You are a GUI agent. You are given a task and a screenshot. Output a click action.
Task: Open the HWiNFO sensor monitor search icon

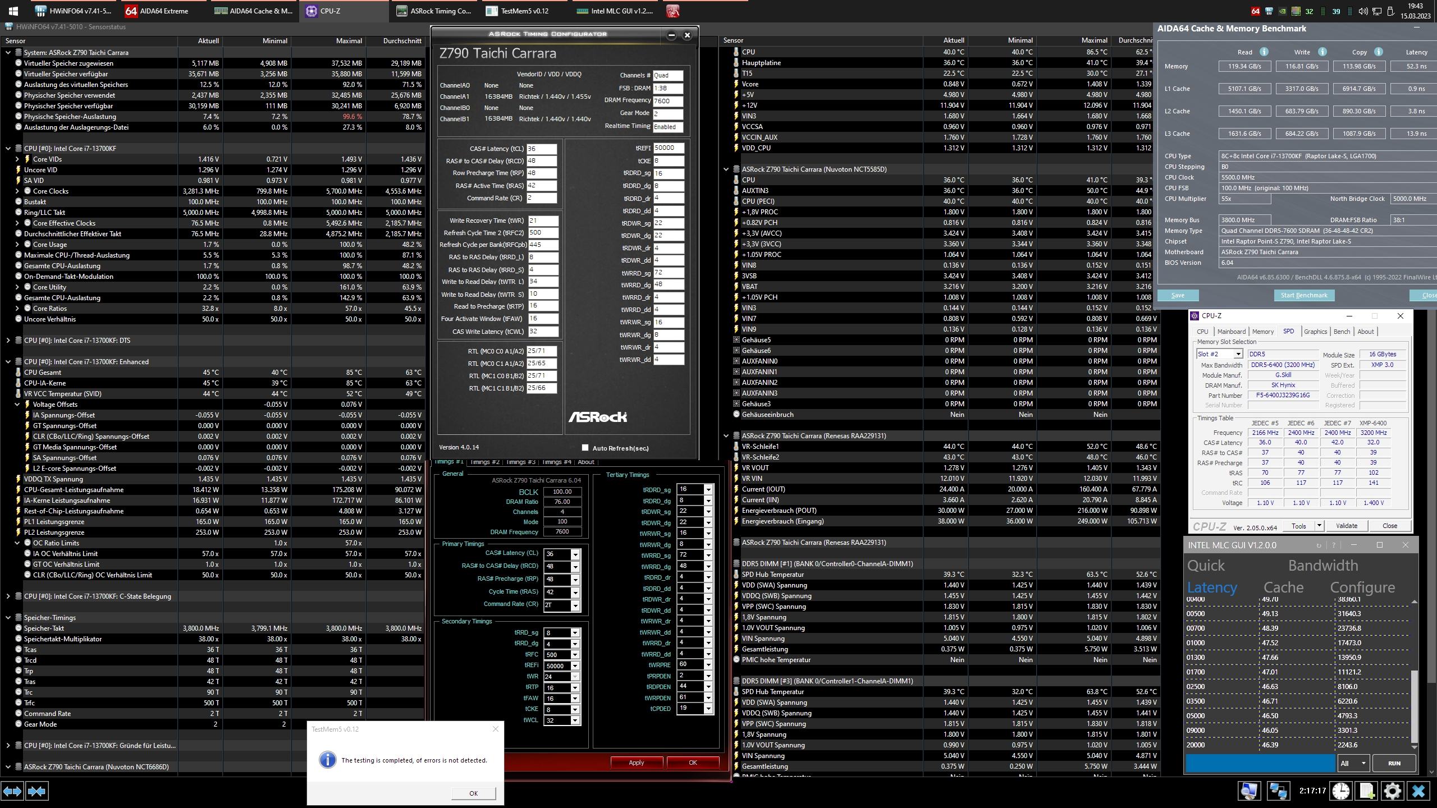[1249, 791]
